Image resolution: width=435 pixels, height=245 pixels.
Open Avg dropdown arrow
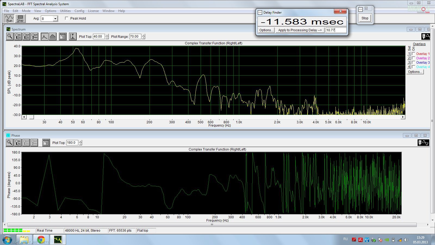click(x=55, y=19)
